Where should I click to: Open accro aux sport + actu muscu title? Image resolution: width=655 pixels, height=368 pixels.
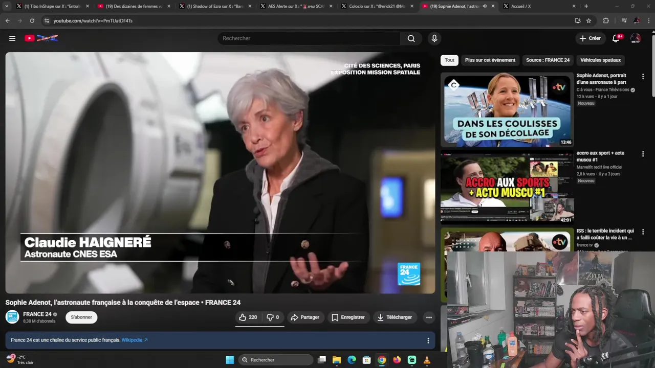point(600,156)
